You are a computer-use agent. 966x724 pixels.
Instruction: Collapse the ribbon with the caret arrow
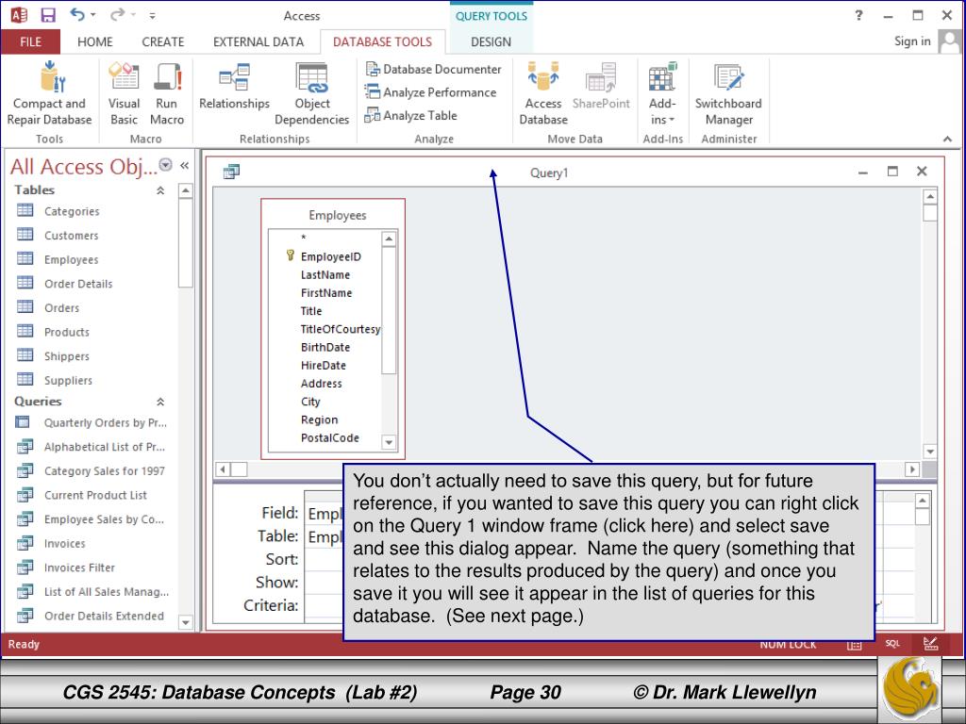[x=947, y=140]
